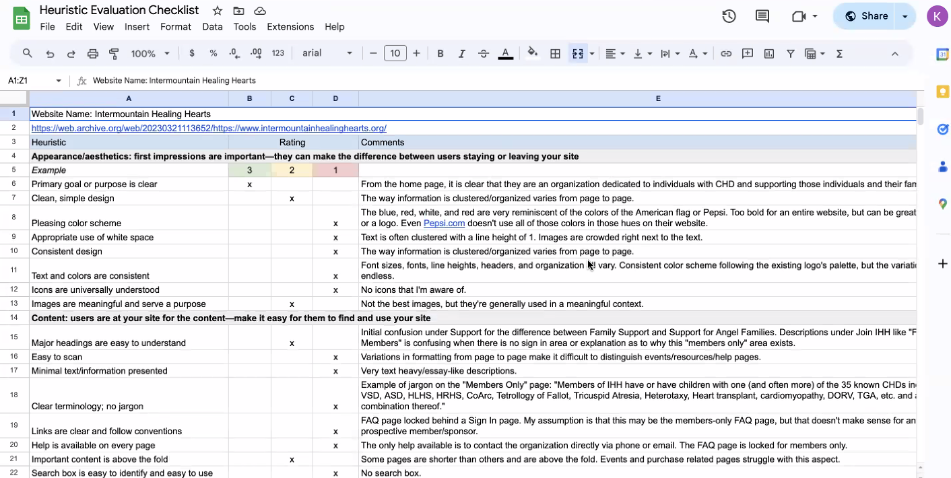The height and width of the screenshot is (478, 951).
Task: Increase font size with plus
Action: click(x=417, y=53)
